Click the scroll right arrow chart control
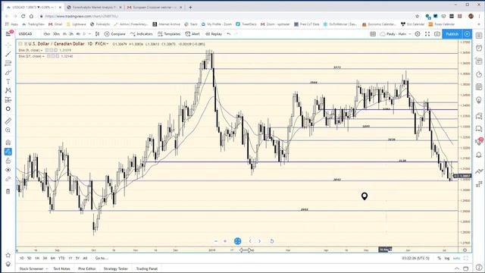The width and height of the screenshot is (485, 273). point(259,241)
